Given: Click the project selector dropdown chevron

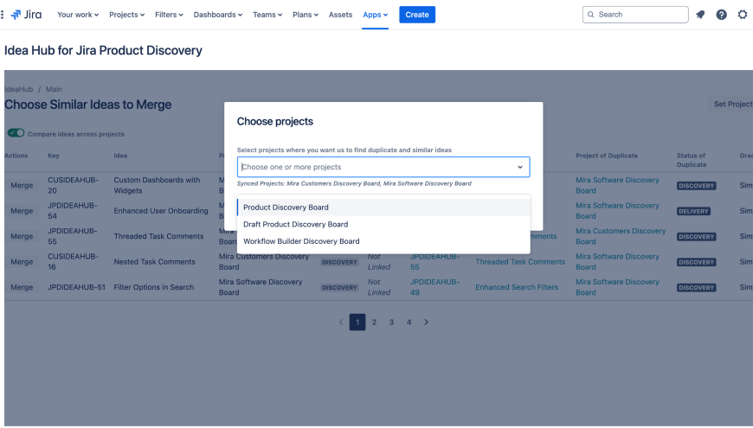Looking at the screenshot, I should [520, 167].
